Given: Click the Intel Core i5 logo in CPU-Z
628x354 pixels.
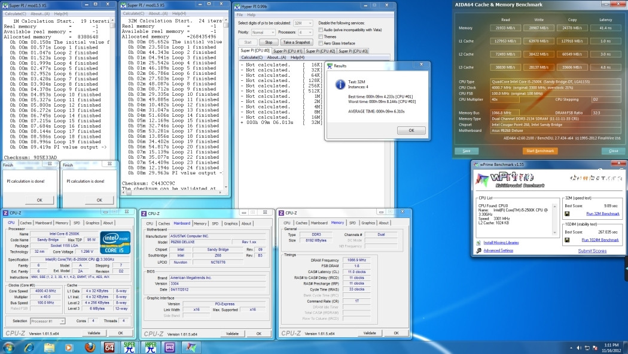Looking at the screenshot, I should coord(115,242).
